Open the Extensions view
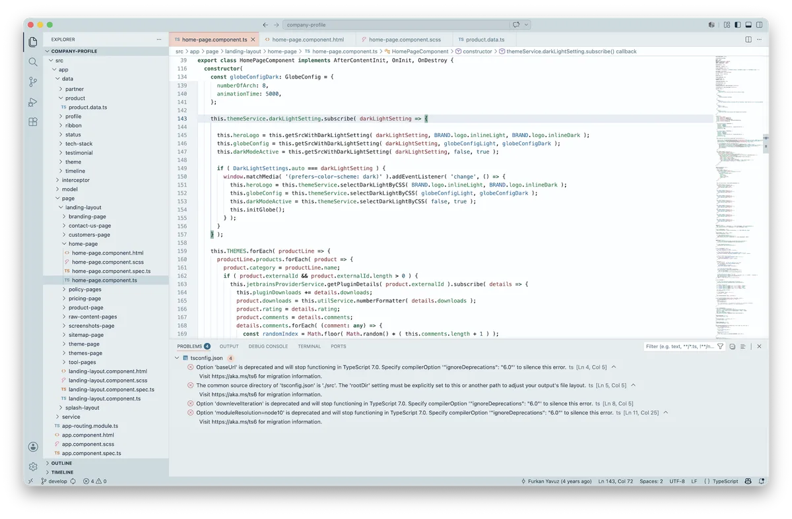This screenshot has width=792, height=519. coord(33,122)
